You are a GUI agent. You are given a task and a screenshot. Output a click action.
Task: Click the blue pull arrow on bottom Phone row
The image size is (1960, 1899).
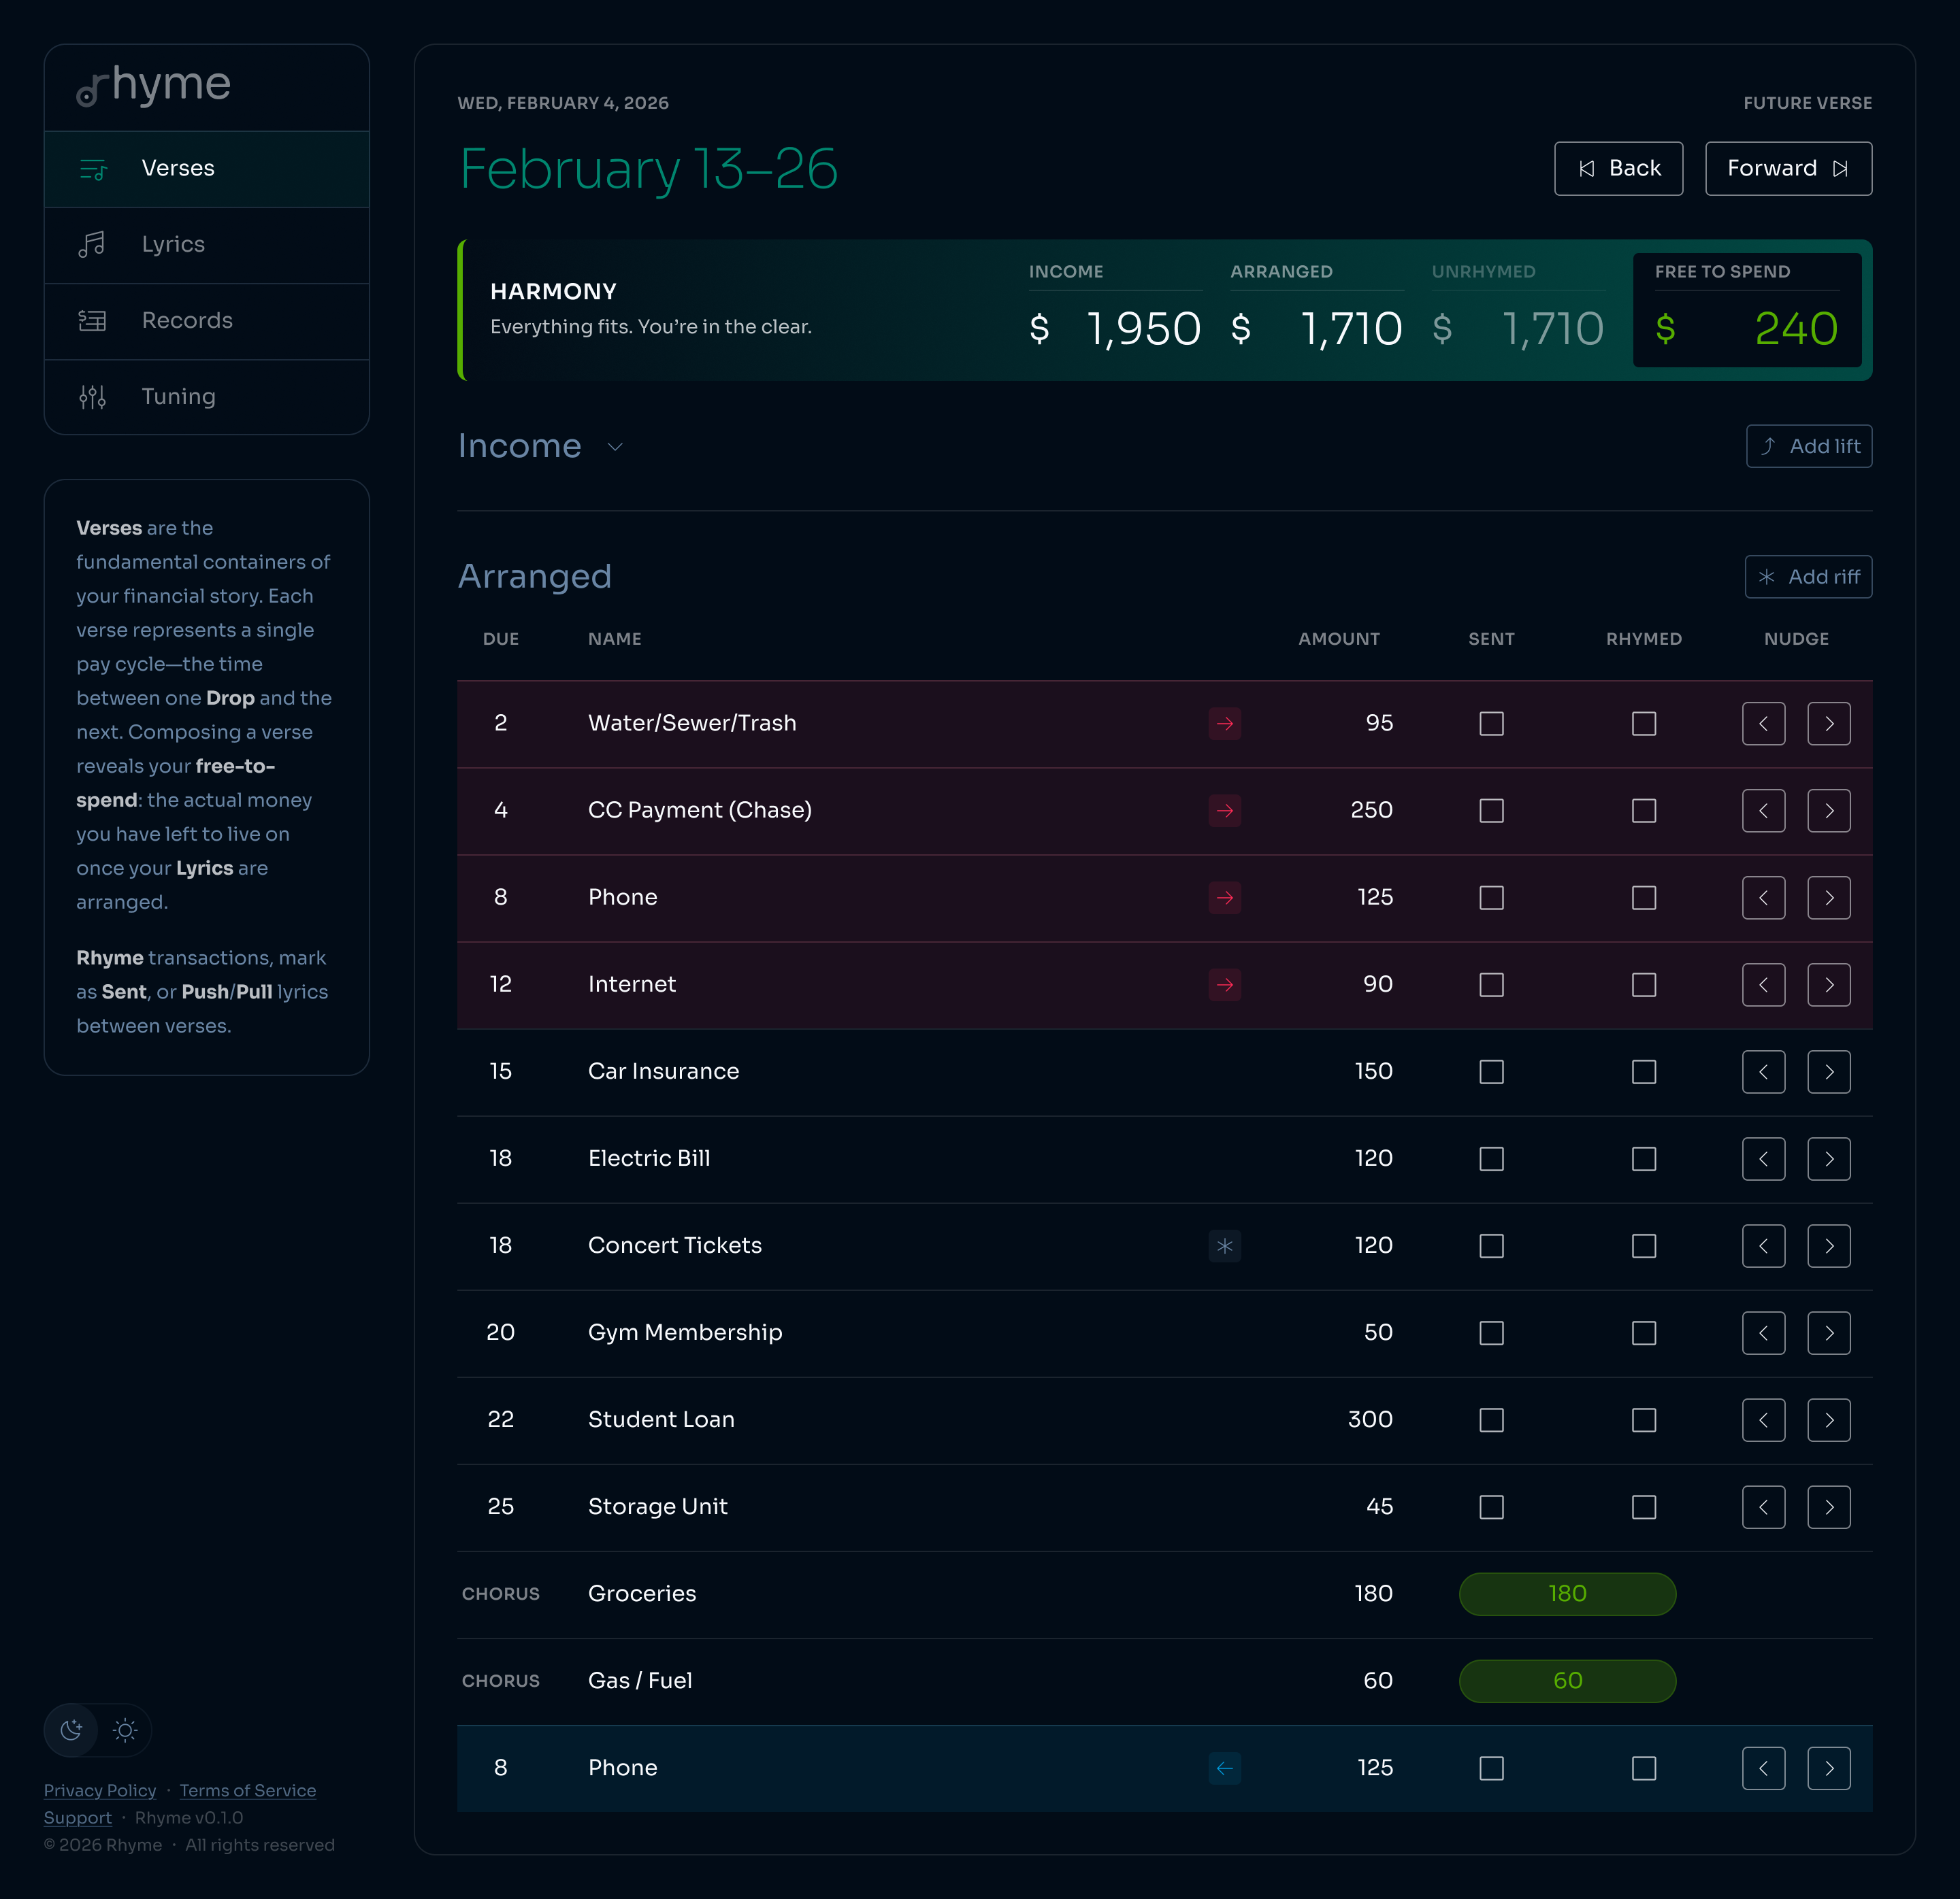point(1224,1768)
